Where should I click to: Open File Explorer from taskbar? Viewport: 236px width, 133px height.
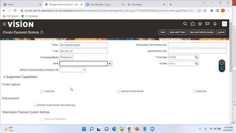(122, 129)
